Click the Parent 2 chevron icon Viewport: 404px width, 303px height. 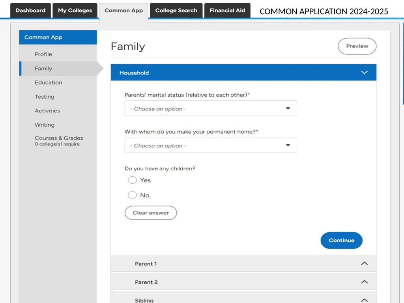(x=364, y=282)
